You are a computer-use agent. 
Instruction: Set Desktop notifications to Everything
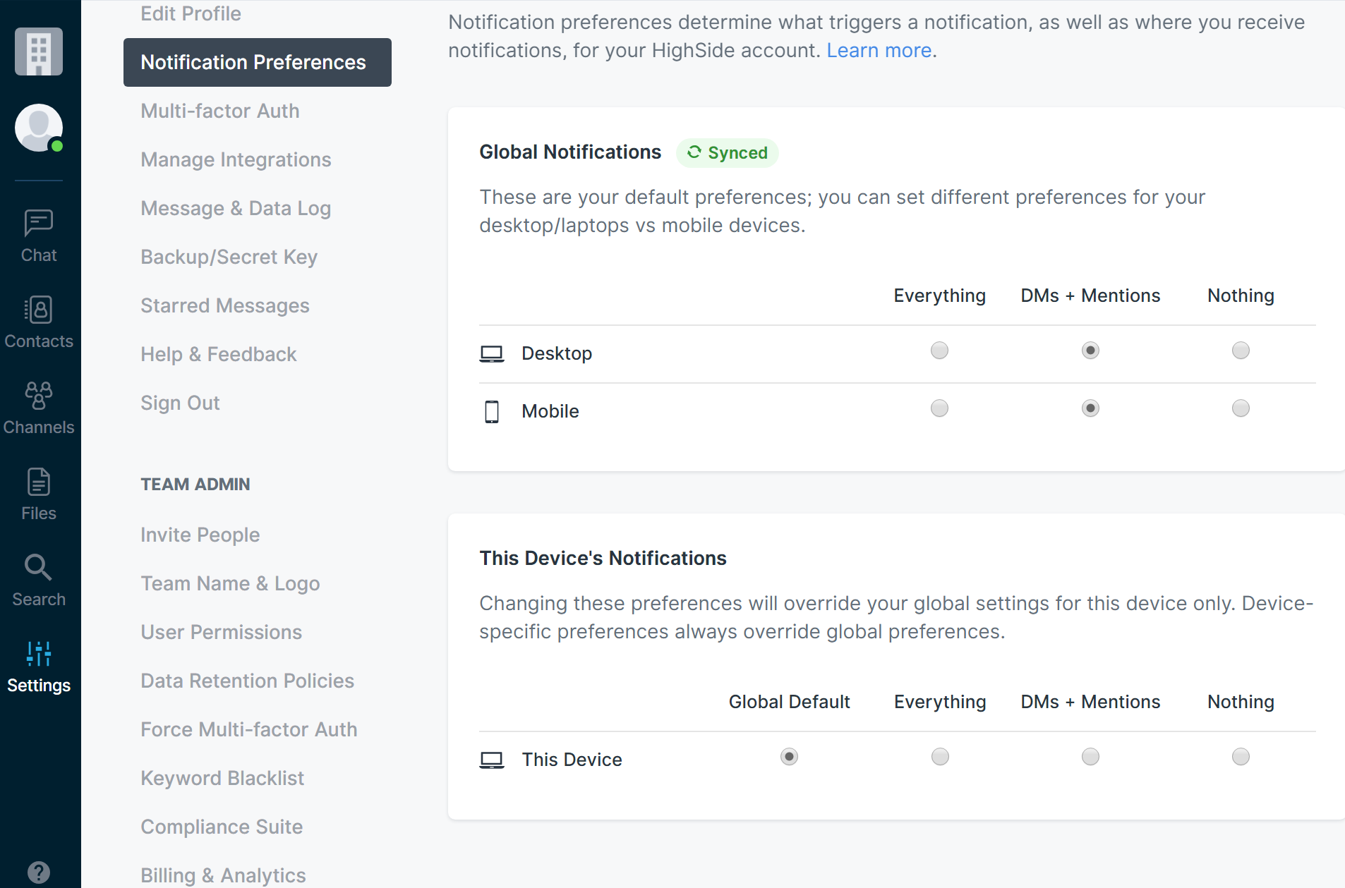[x=939, y=351]
